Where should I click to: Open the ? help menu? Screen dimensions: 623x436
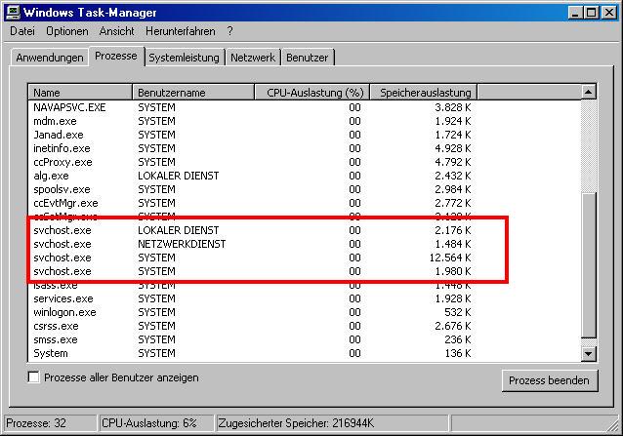[x=229, y=31]
